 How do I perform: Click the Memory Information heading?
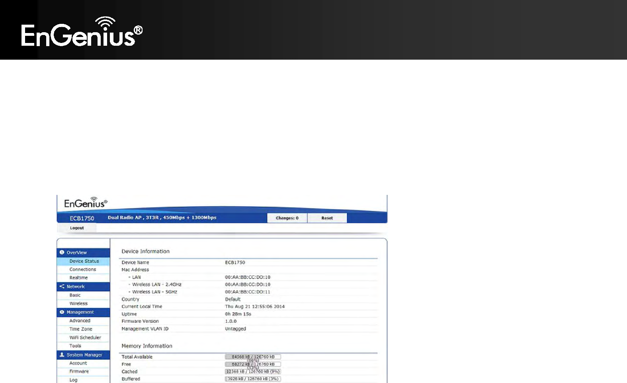coord(147,346)
